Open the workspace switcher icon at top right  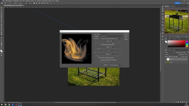(184, 3)
